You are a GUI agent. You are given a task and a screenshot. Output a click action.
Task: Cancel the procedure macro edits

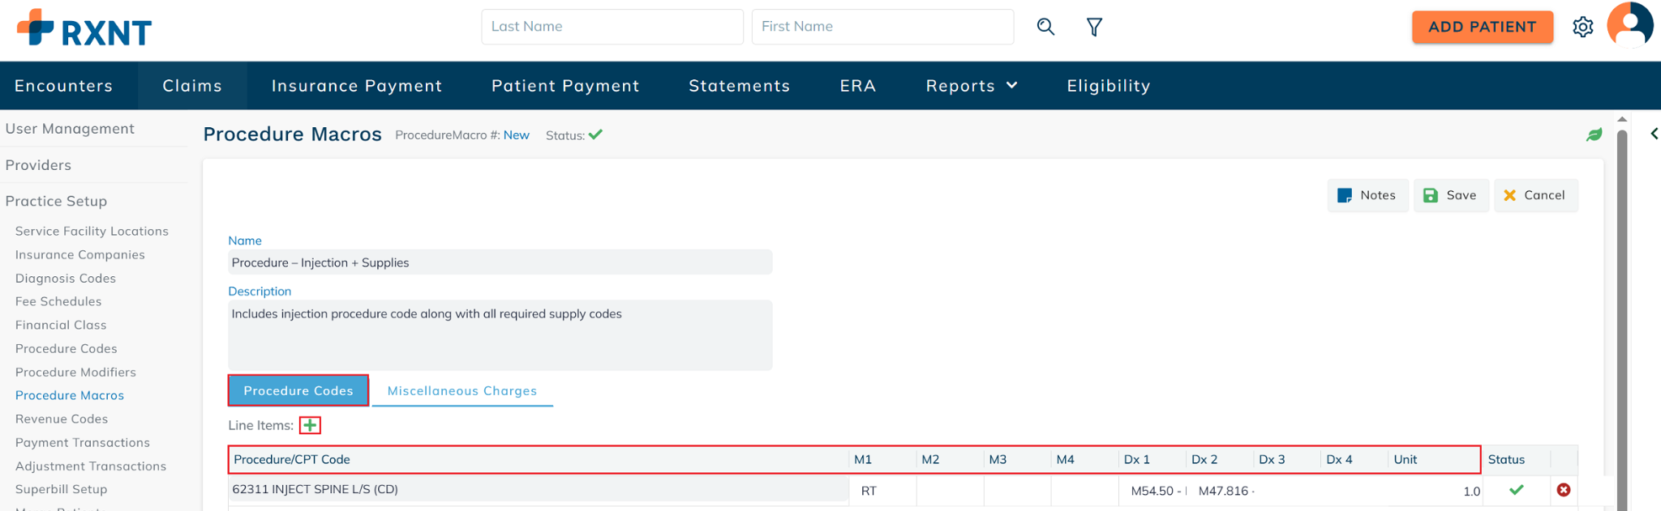[x=1534, y=195]
